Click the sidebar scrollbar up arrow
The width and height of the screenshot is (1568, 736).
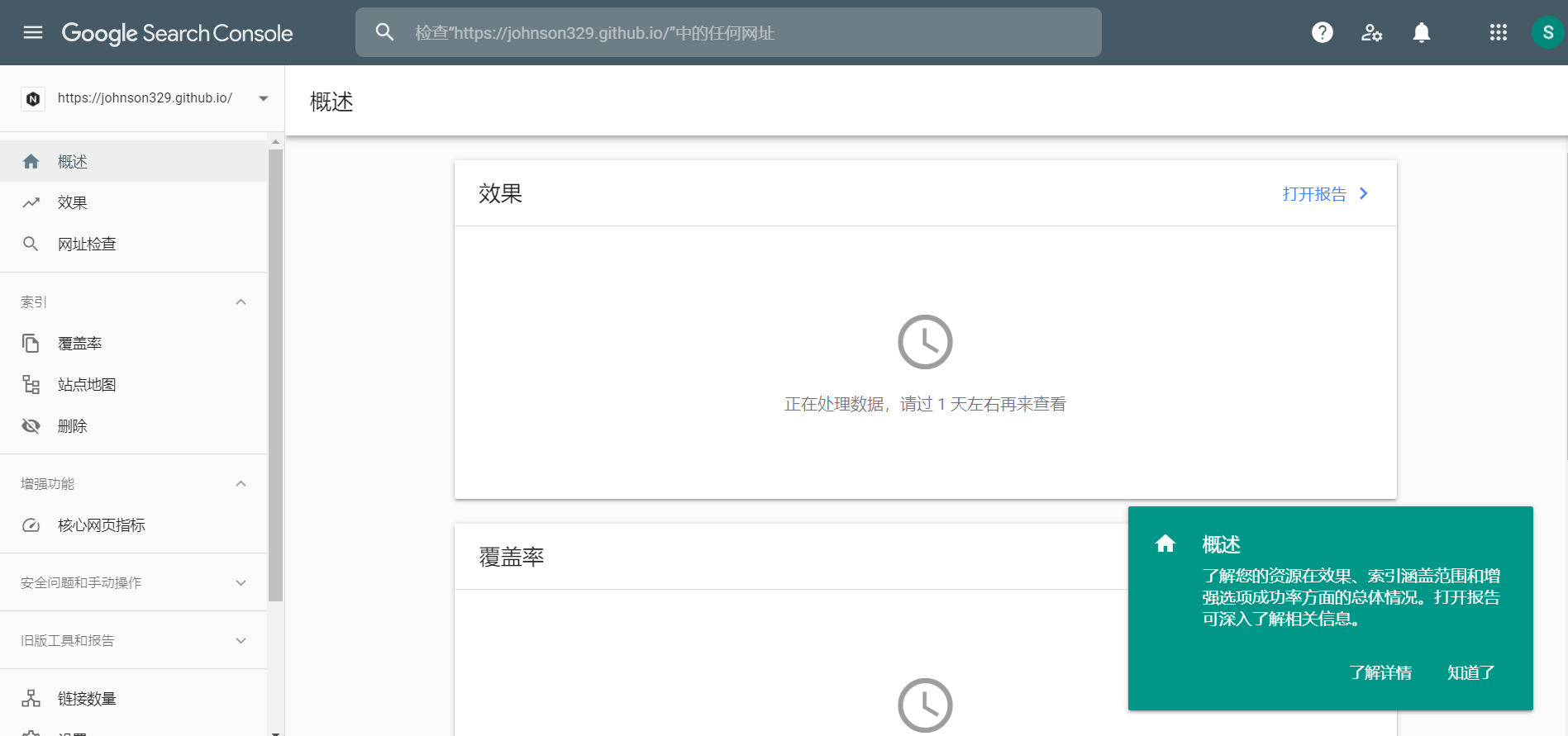(x=275, y=142)
